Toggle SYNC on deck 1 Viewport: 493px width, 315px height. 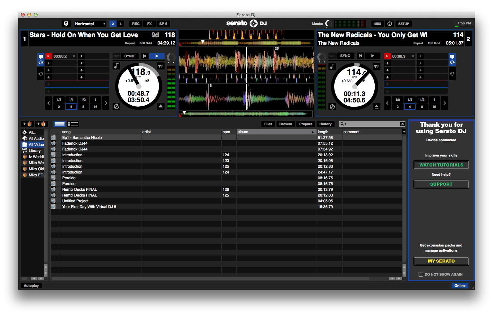point(130,56)
